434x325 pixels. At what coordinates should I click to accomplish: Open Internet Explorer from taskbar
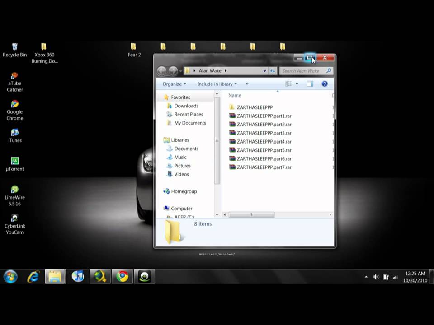33,276
